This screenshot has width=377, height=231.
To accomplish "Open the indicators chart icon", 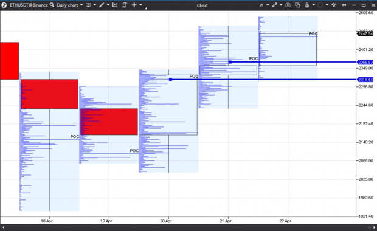I will (115, 5).
